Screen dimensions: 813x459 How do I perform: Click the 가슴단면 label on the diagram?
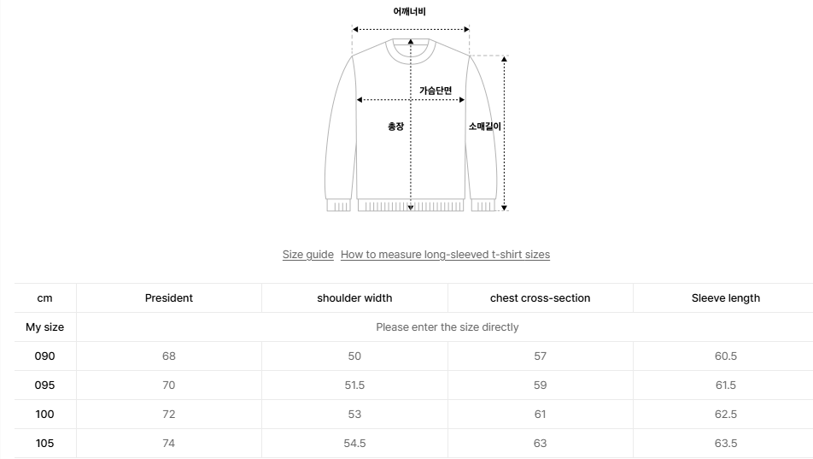pyautogui.click(x=436, y=91)
